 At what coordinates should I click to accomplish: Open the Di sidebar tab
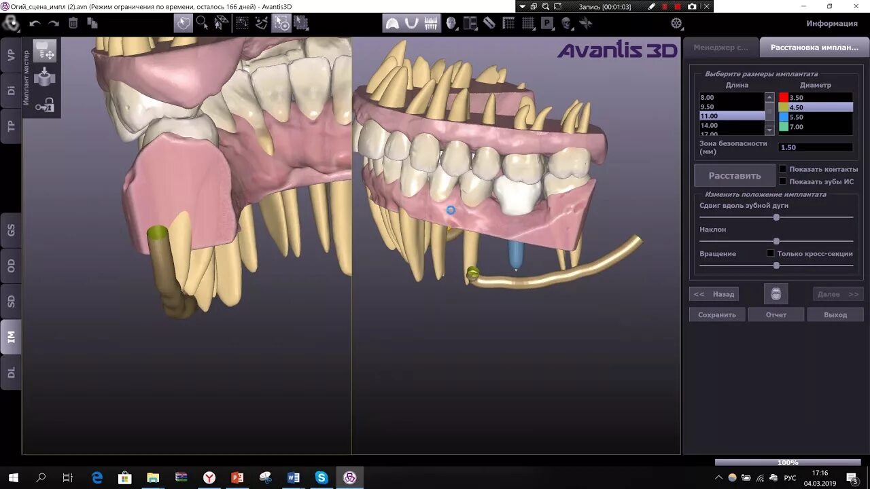[11, 90]
